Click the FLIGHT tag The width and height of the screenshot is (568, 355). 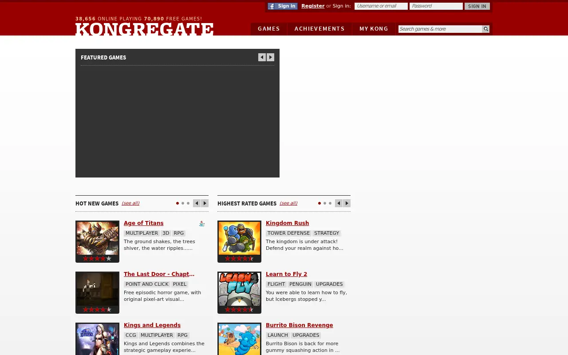tap(276, 284)
